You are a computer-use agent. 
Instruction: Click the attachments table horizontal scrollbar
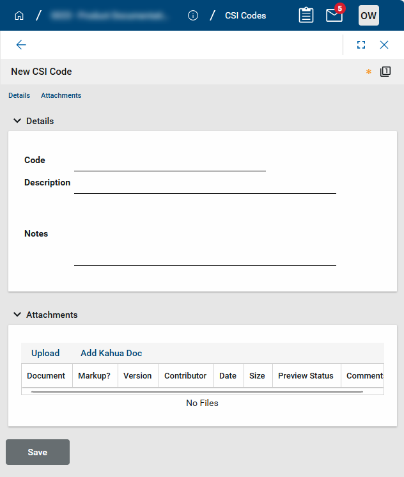pyautogui.click(x=197, y=391)
